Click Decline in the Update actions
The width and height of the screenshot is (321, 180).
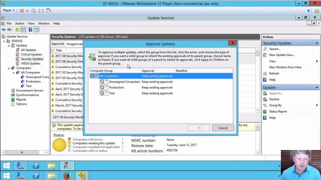(x=274, y=99)
